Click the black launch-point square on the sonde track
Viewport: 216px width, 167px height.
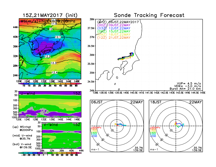123,58
